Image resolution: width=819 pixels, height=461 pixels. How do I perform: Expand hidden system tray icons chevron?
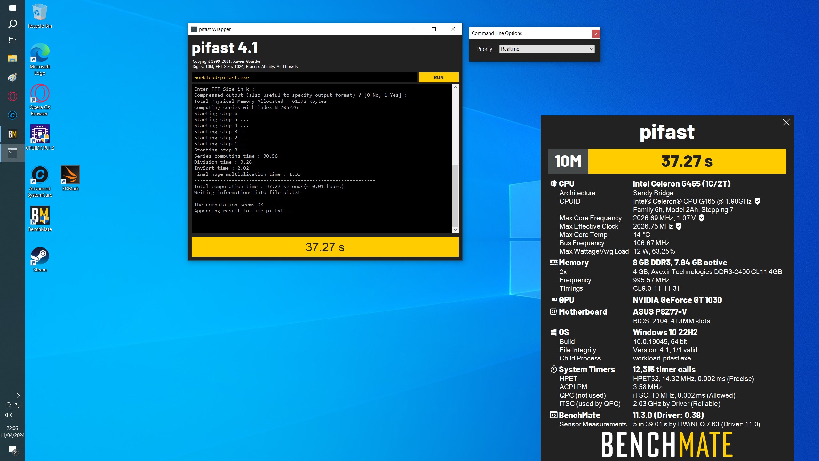[18, 396]
